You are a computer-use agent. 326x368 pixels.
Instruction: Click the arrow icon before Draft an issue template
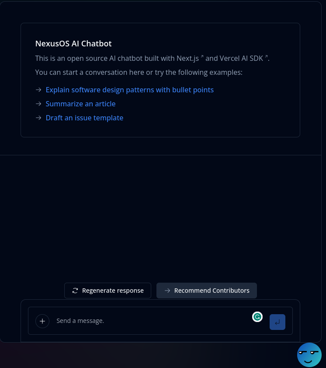tap(39, 118)
